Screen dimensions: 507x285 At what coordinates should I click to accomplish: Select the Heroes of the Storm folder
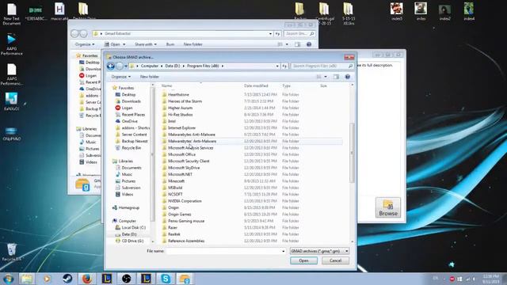[185, 101]
